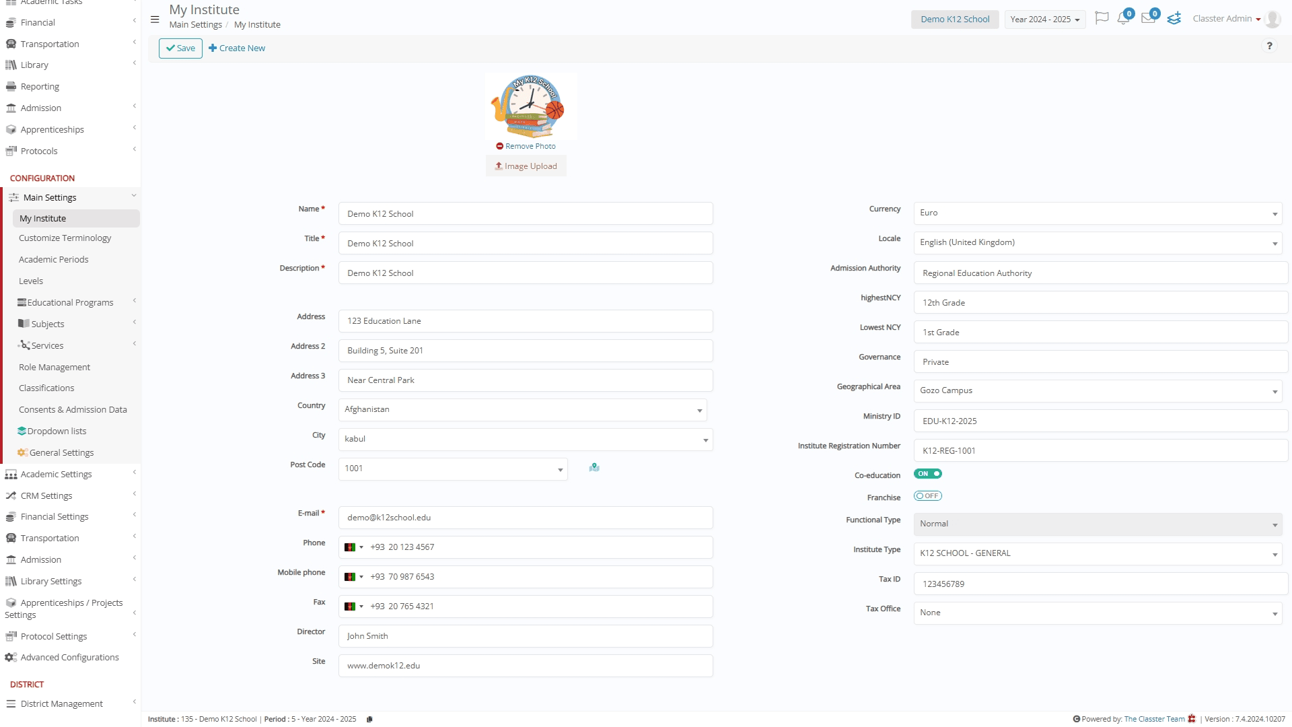The height and width of the screenshot is (727, 1292).
Task: Click the Image Upload button
Action: (526, 166)
